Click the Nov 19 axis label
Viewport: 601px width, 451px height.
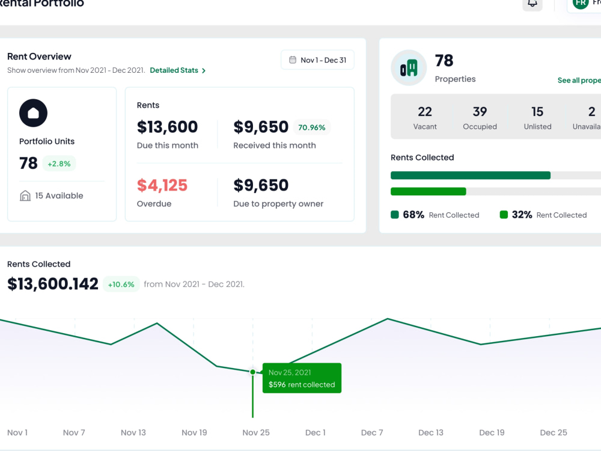point(194,432)
